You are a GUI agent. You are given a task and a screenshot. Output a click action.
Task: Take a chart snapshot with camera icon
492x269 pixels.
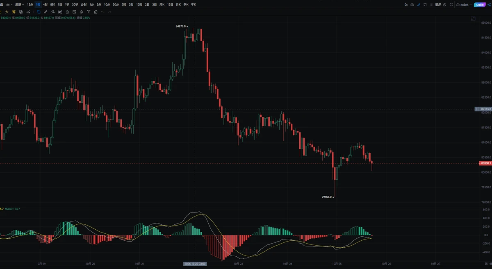click(412, 5)
